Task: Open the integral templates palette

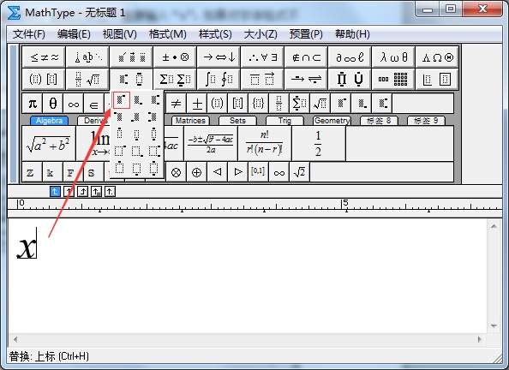Action: click(219, 79)
